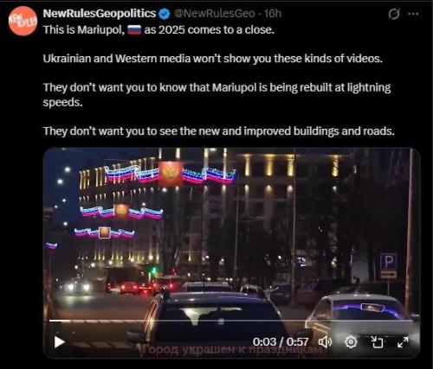Viewport: 433px width, 369px height.
Task: Click the line "This is Mariupol"
Action: tap(84, 29)
